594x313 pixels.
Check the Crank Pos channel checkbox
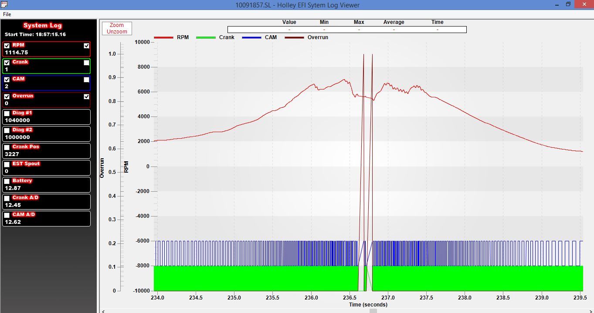7,147
